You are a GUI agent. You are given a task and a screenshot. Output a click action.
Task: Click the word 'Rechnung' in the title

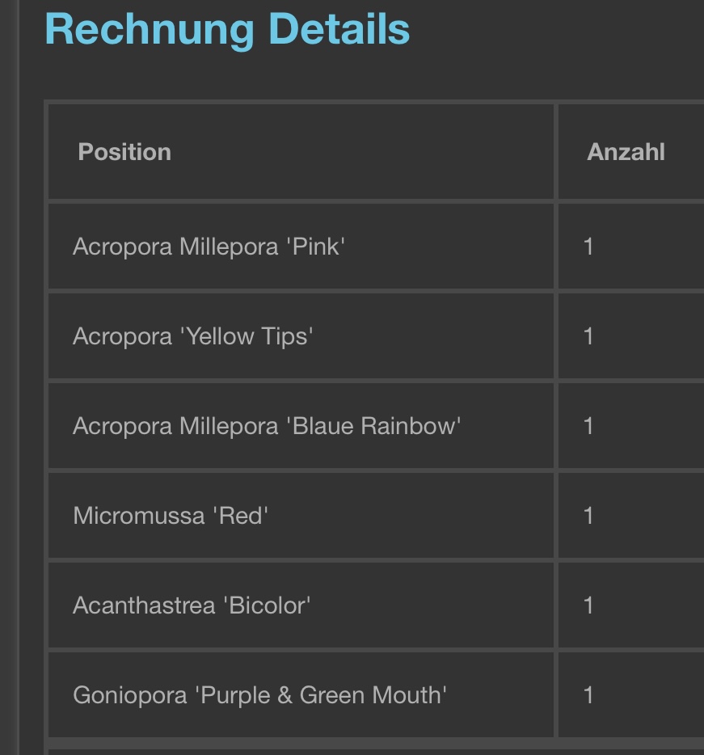tap(150, 29)
